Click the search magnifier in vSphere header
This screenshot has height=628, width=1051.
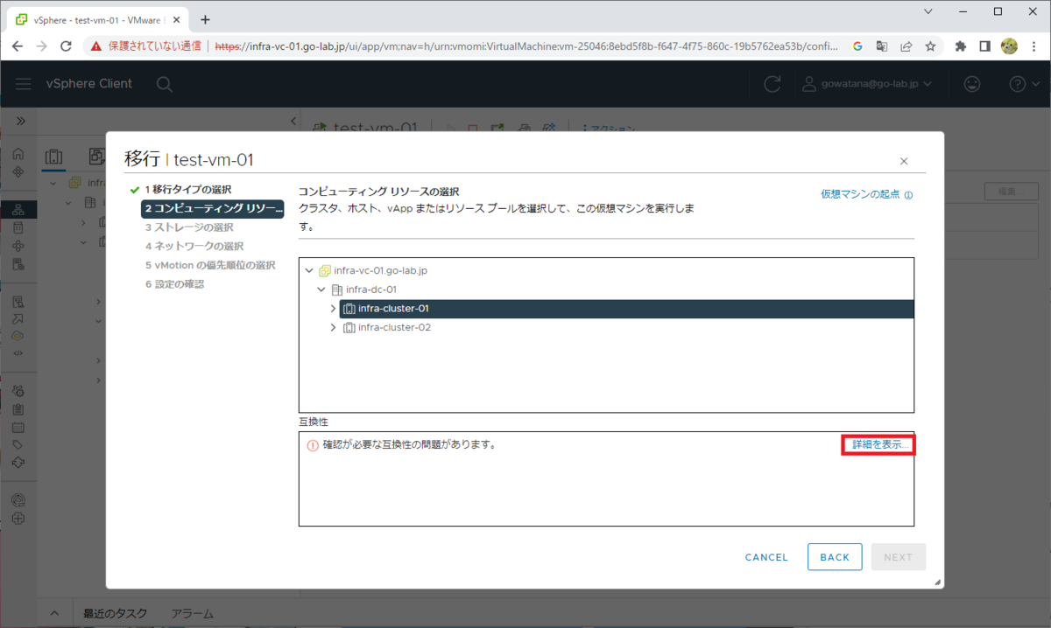pos(164,84)
